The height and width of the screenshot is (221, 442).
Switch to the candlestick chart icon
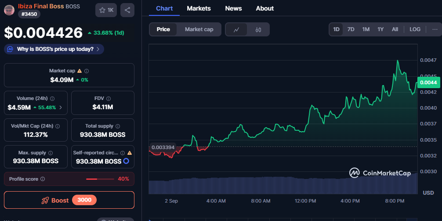tap(258, 29)
